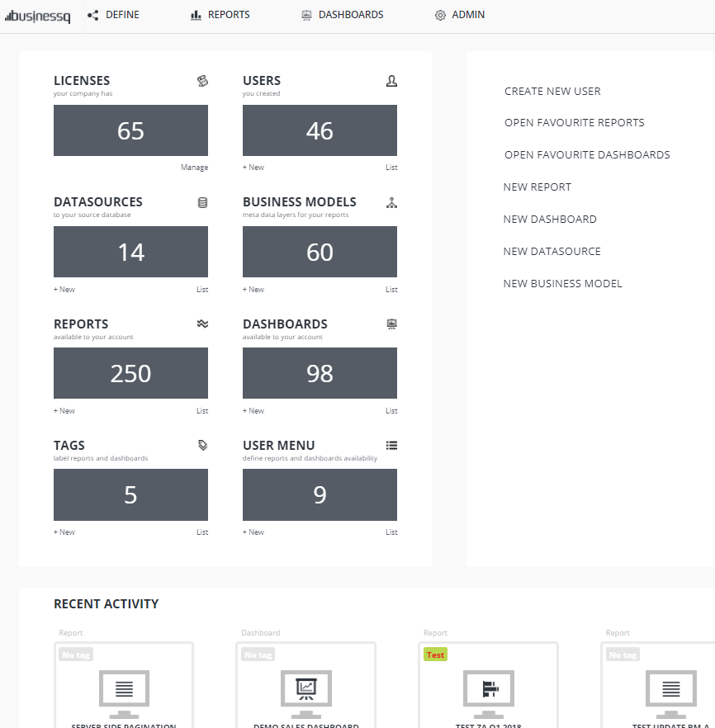Click the User Menu count tile 9
Screen dimensions: 715x728
tap(320, 495)
